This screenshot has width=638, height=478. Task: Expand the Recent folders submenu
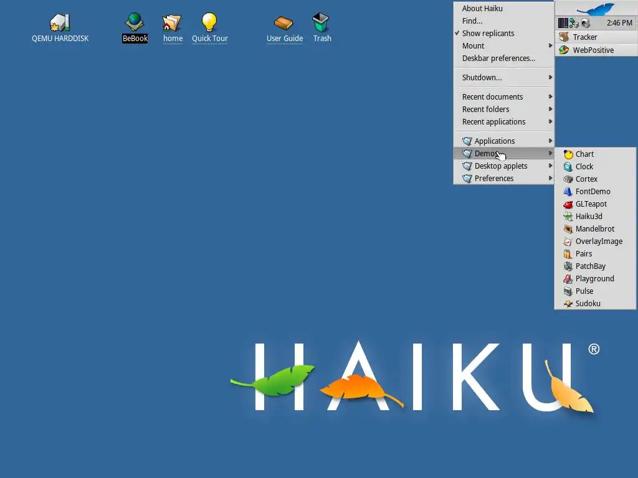coord(503,110)
